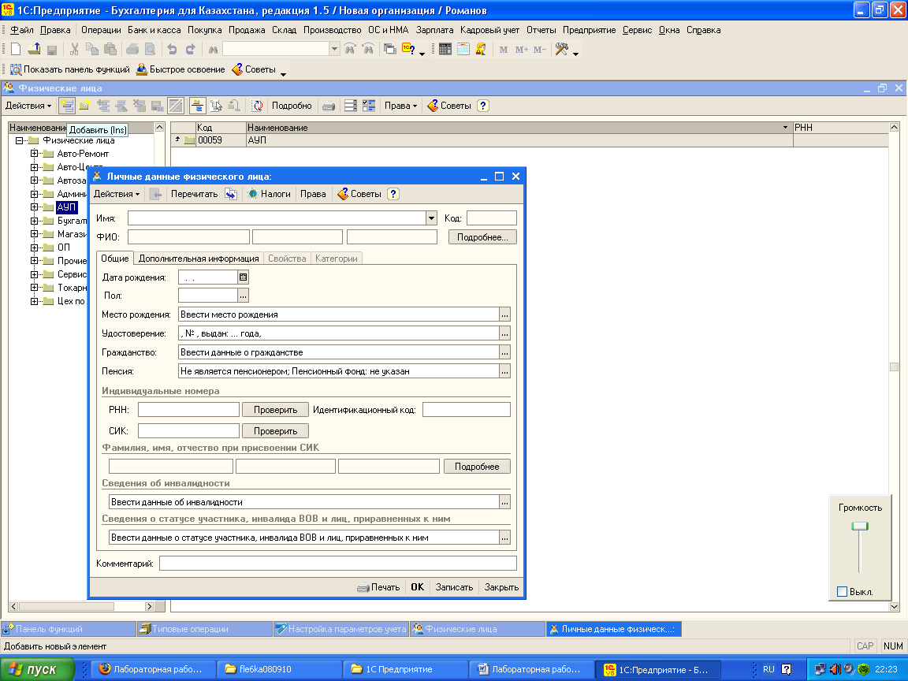This screenshot has height=681, width=908.
Task: Open the calendar picker for Дата рождения
Action: 244,277
